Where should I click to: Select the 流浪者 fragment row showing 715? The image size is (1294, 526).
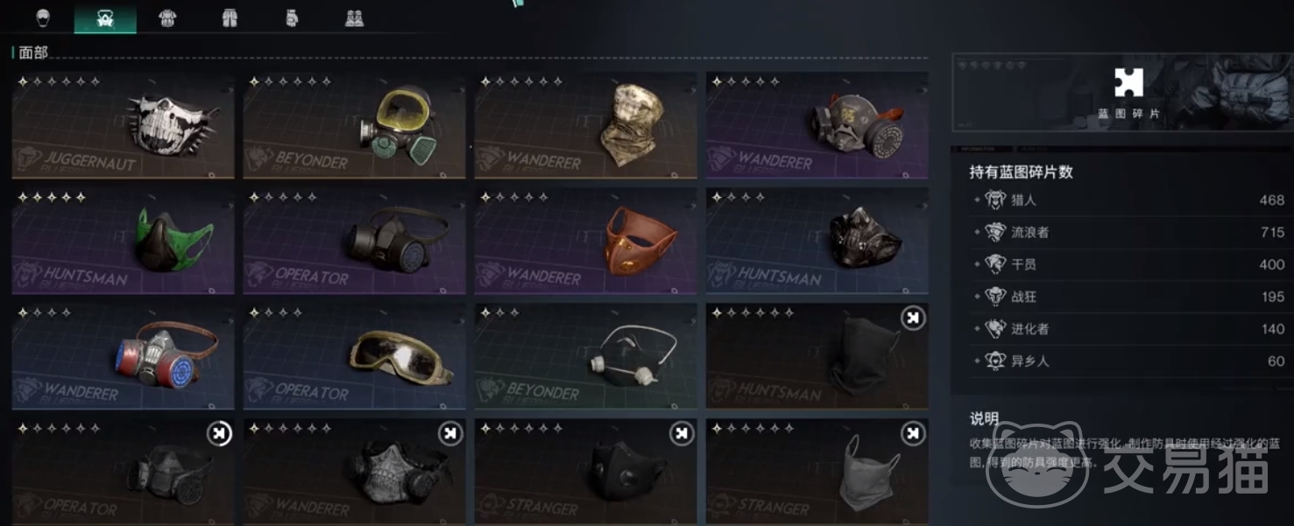pyautogui.click(x=1128, y=232)
